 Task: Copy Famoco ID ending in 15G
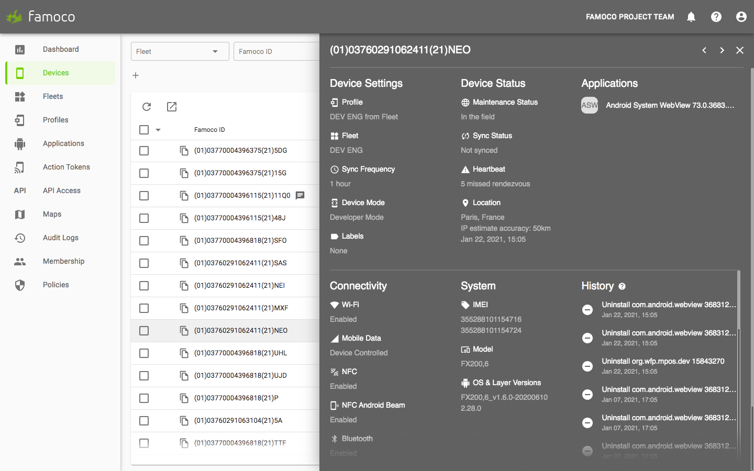coord(184,173)
